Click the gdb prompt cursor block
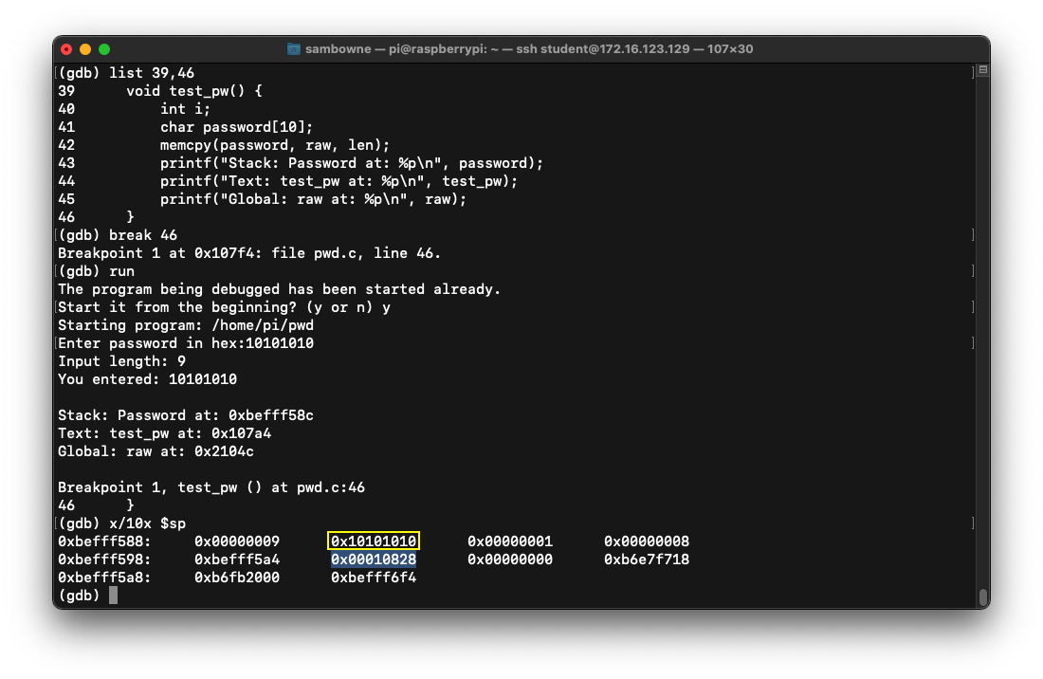This screenshot has height=679, width=1043. 113,596
